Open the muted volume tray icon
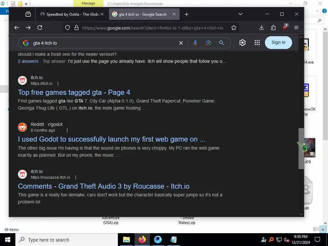The image size is (328, 246). pos(286,240)
